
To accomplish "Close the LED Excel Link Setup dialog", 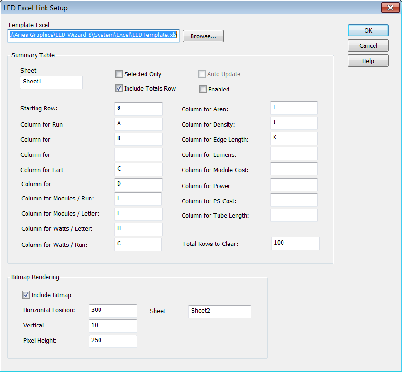I will pos(390,8).
